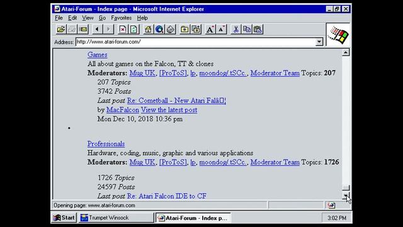403x227 pixels.
Task: Click [ProToS] in the Games moderators
Action: point(173,73)
